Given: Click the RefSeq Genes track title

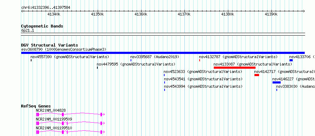Looking at the screenshot, I should (x=36, y=106).
